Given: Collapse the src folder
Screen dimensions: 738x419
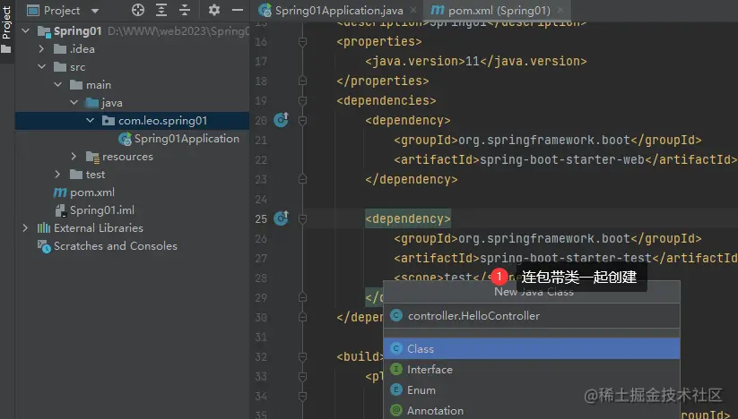Looking at the screenshot, I should 41,67.
